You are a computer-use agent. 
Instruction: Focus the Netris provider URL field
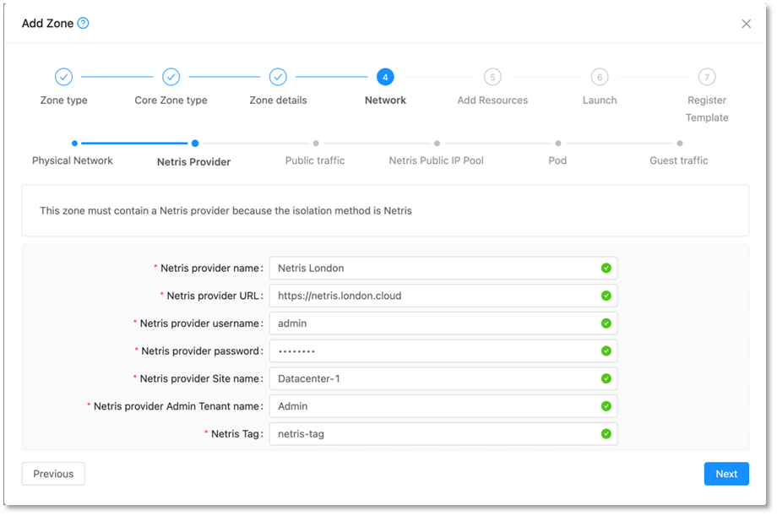(x=435, y=296)
